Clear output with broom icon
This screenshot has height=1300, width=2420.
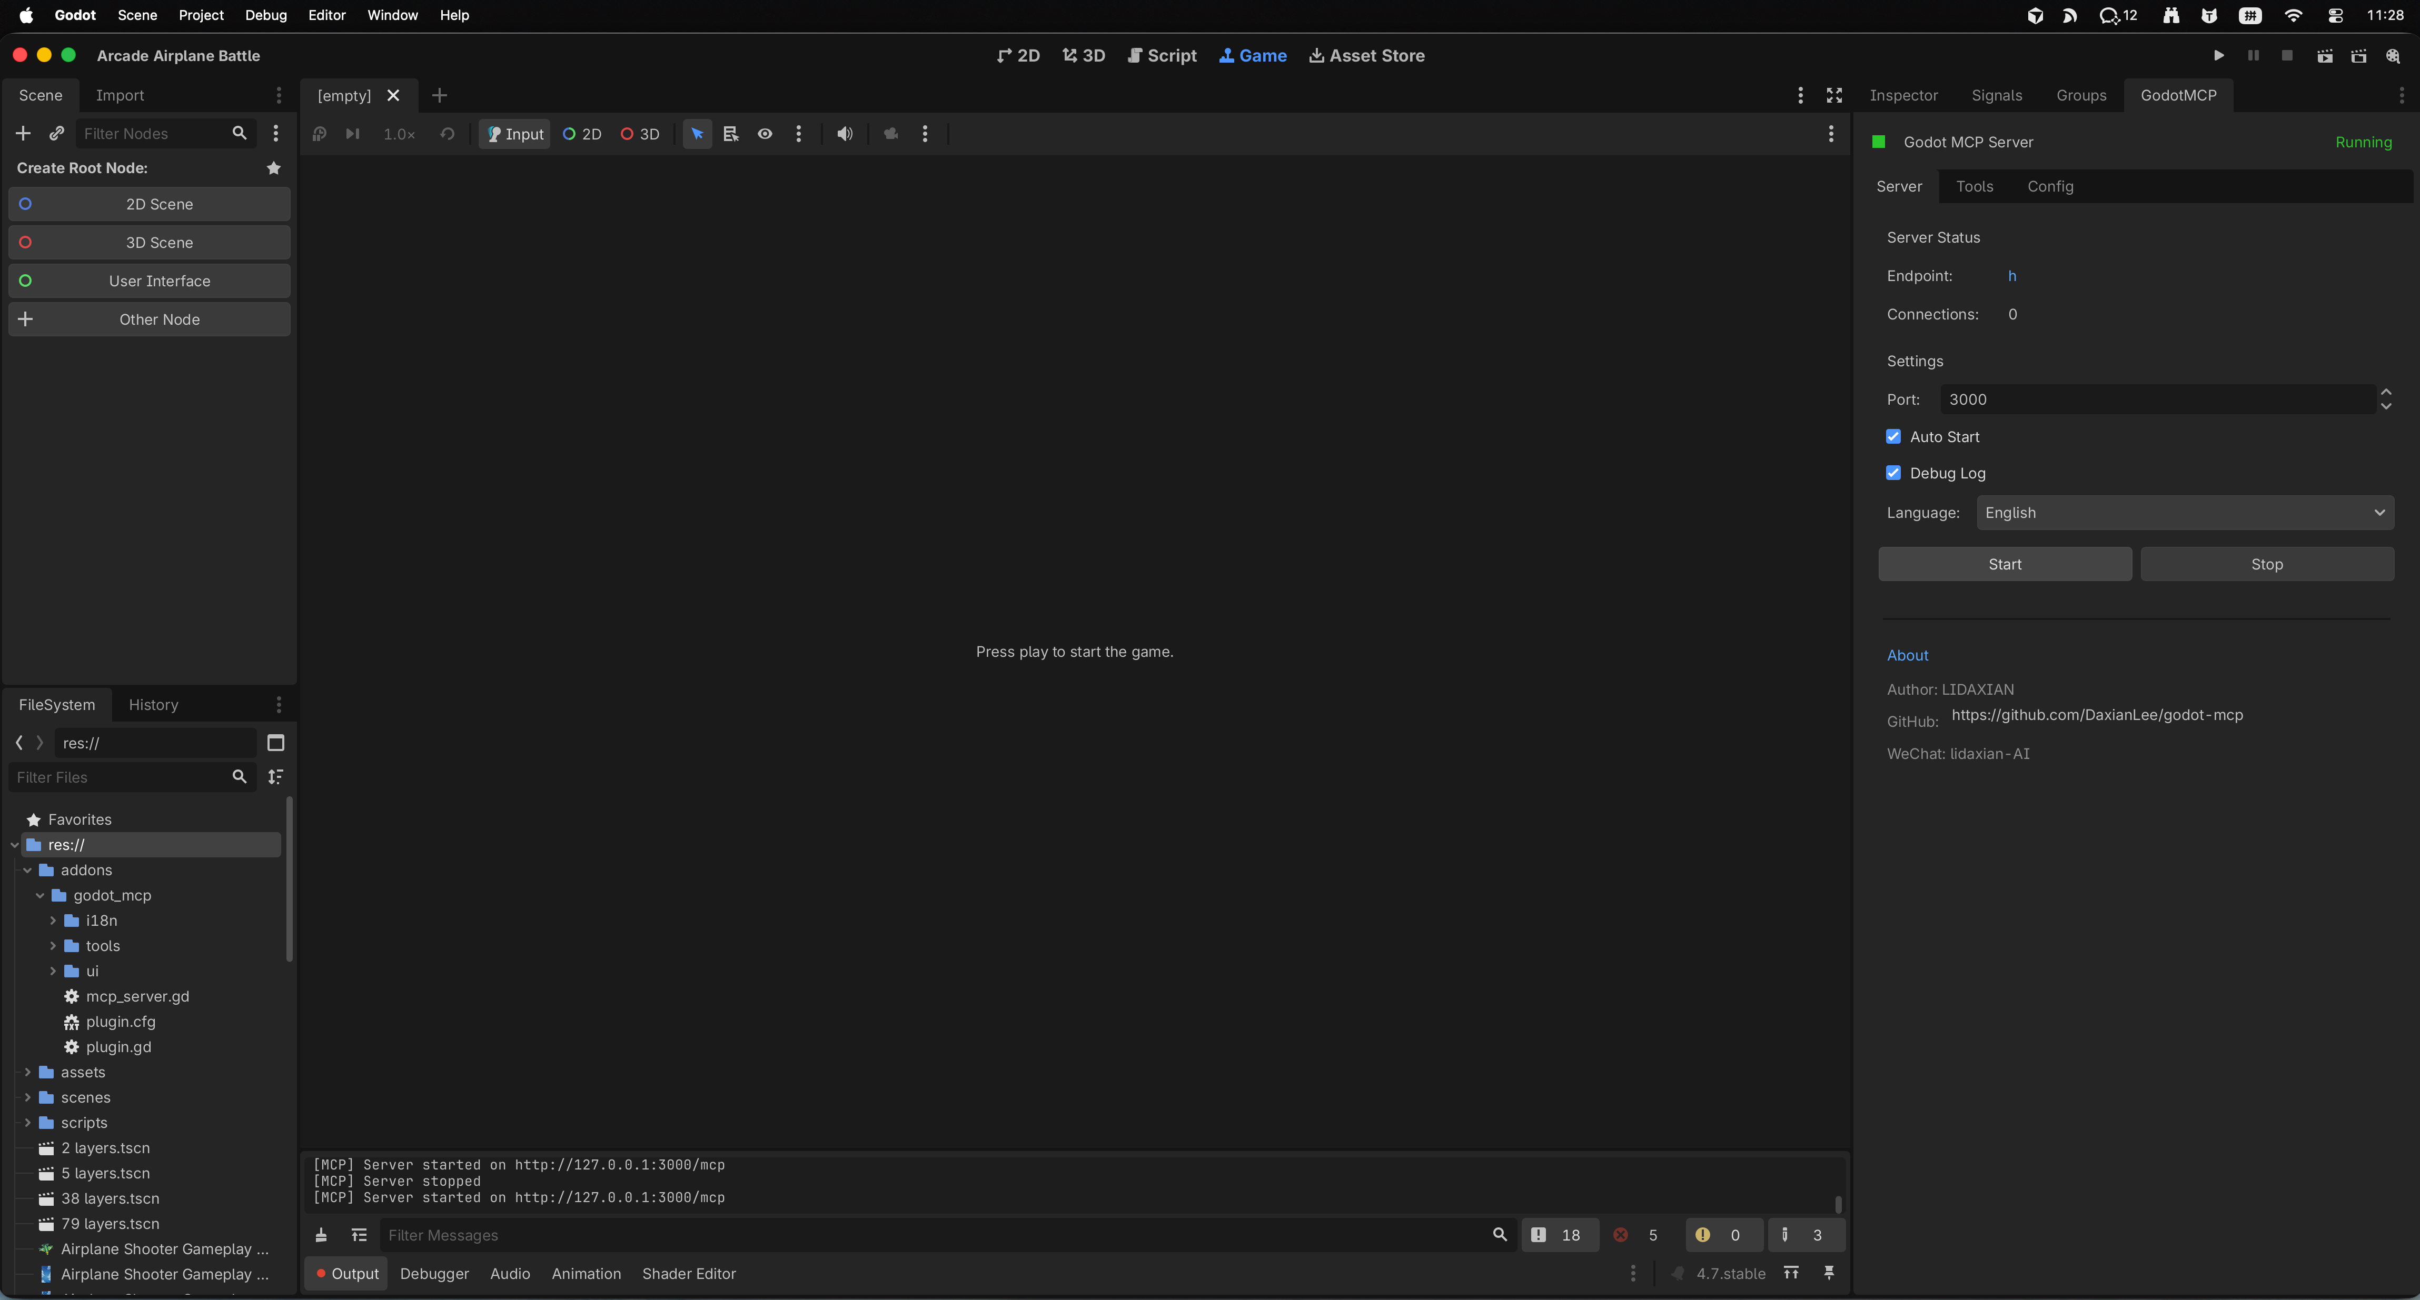pyautogui.click(x=320, y=1235)
